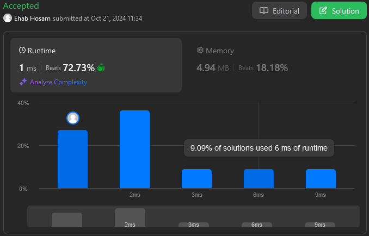Click the clapping hands icon next to 72.73%
Viewport: 369px width, 236px height.
click(x=101, y=68)
